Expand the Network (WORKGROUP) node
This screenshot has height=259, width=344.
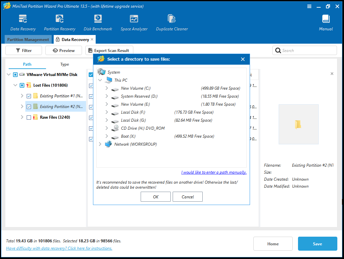(x=100, y=144)
